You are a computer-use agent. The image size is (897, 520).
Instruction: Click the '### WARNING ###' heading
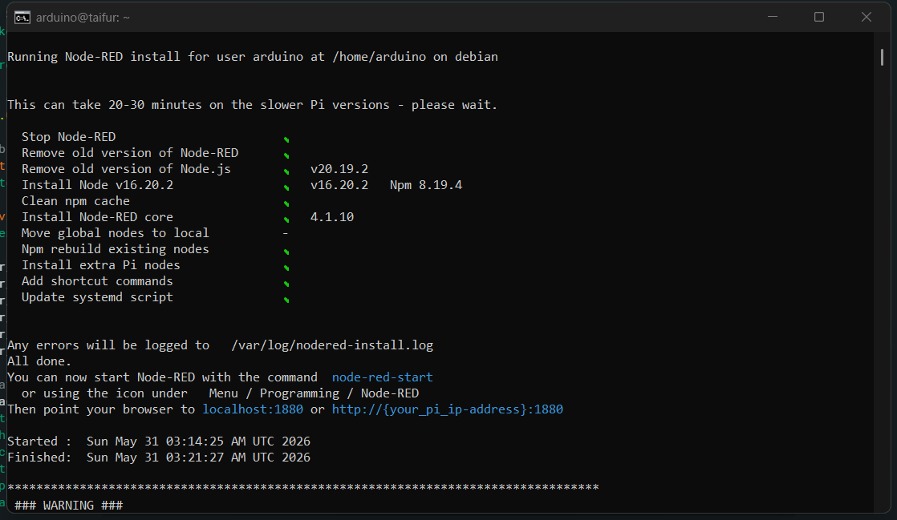pyautogui.click(x=69, y=505)
